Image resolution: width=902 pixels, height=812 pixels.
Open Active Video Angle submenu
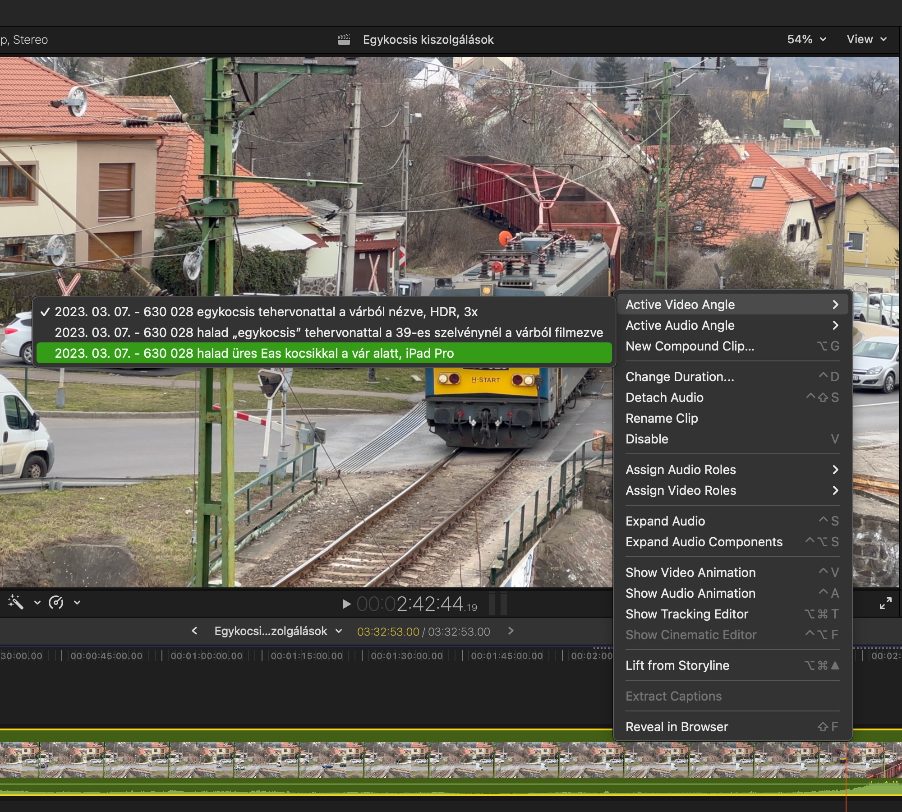[x=732, y=304]
